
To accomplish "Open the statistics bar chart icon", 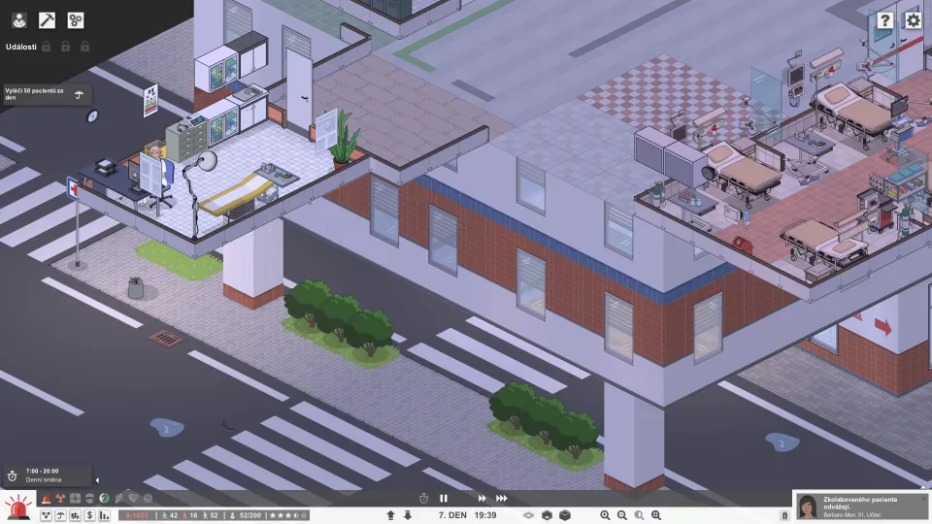I will coord(104,515).
